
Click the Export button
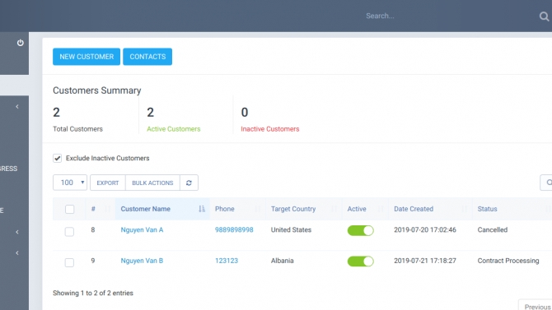pyautogui.click(x=108, y=183)
